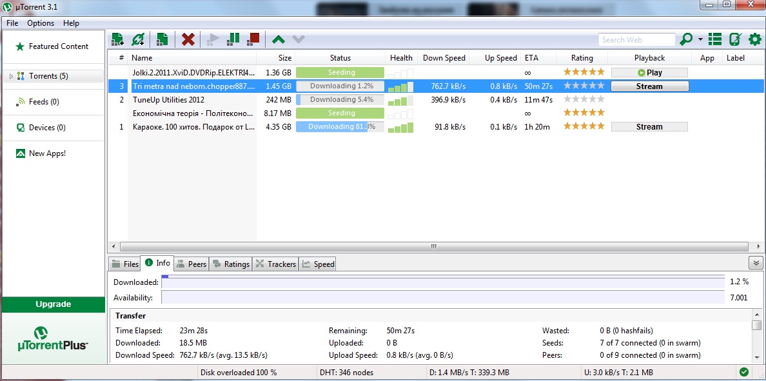Screen dimensions: 766x381
Task: Click upload speed 'U: 3.0 kB/s' status entry
Action: 620,372
